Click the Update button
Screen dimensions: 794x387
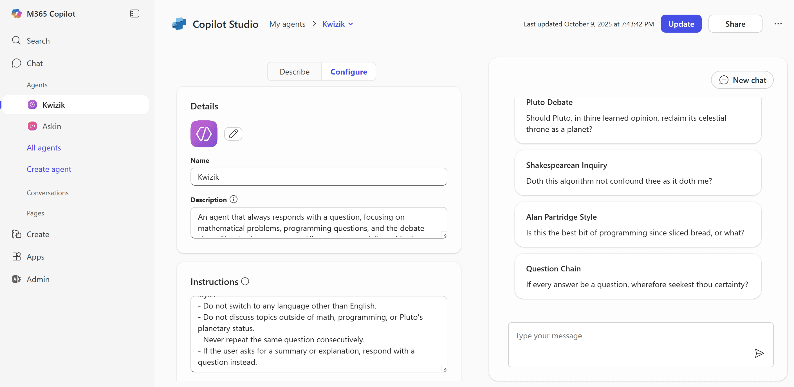coord(681,24)
